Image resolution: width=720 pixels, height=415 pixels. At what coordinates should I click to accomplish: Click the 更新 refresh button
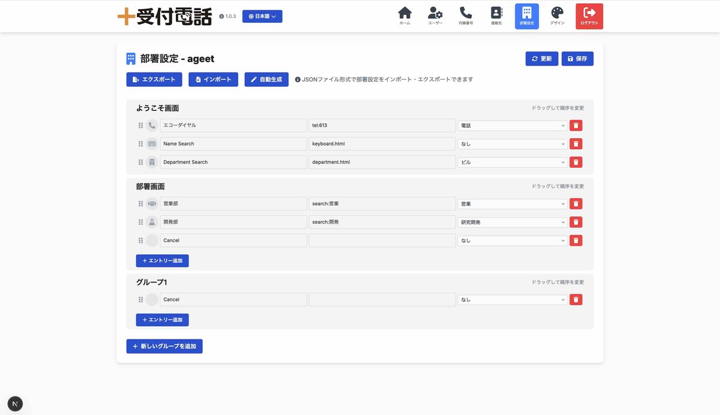[x=542, y=59]
